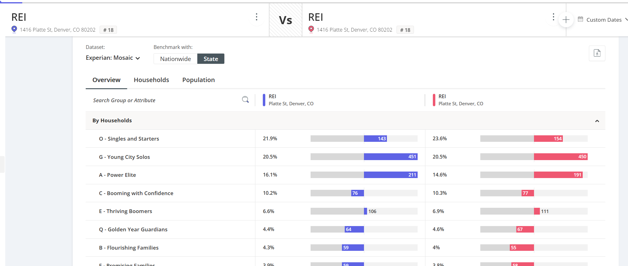Open the three-dot menu for left REI property
The width and height of the screenshot is (628, 266).
[257, 17]
